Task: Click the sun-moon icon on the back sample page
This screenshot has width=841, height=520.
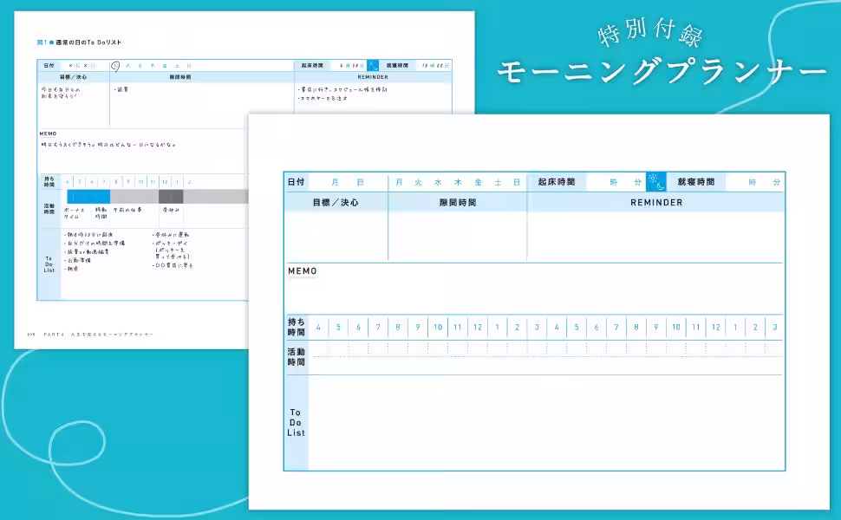Action: click(373, 65)
